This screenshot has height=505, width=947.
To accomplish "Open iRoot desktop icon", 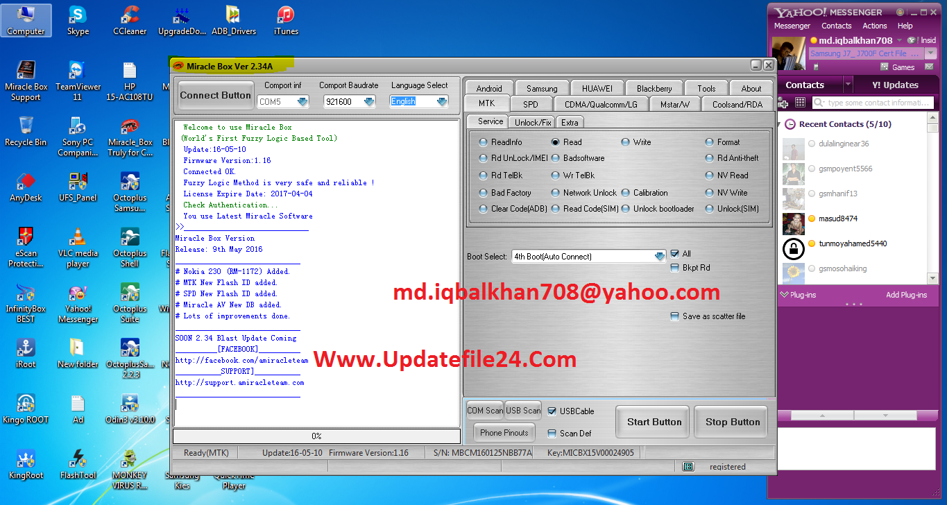I will click(26, 354).
